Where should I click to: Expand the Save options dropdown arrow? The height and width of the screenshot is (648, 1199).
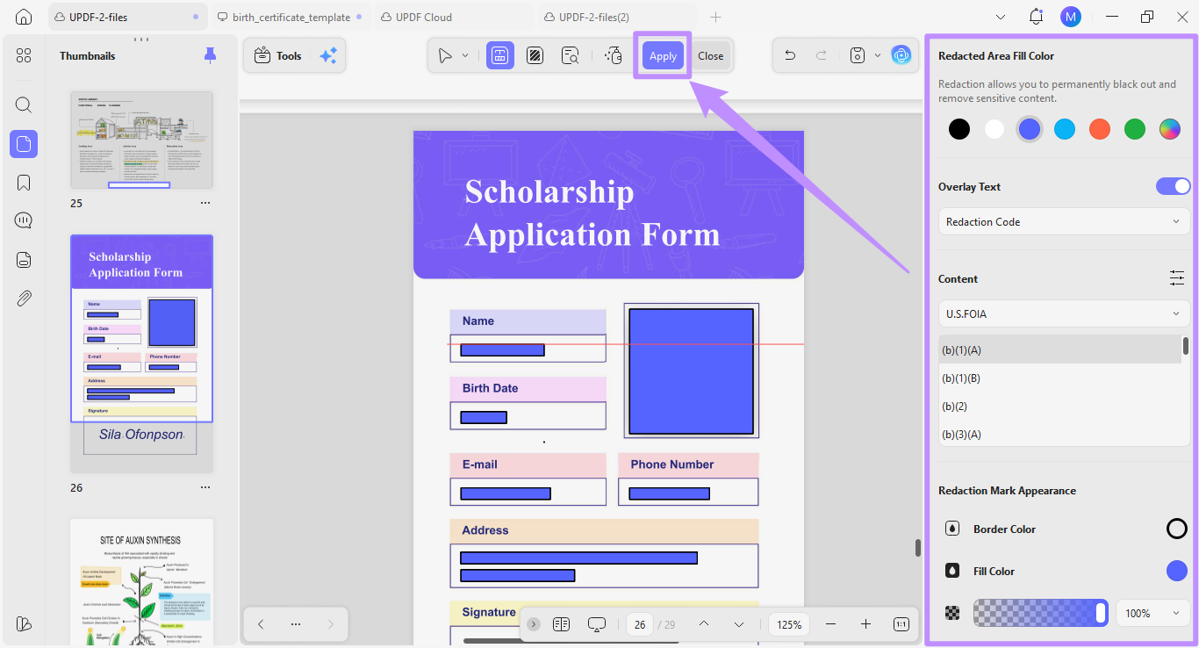(x=878, y=55)
